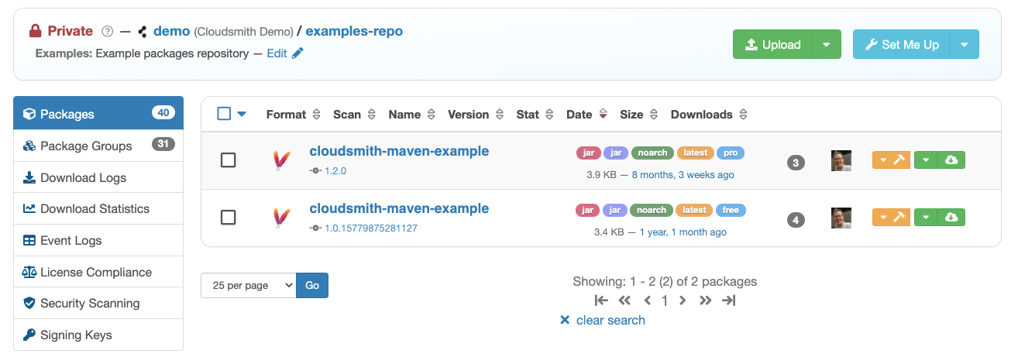
Task: Download the 1.2.0 package via cloud icon
Action: click(952, 160)
